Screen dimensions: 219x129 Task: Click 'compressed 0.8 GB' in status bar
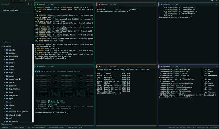[x=56, y=127]
